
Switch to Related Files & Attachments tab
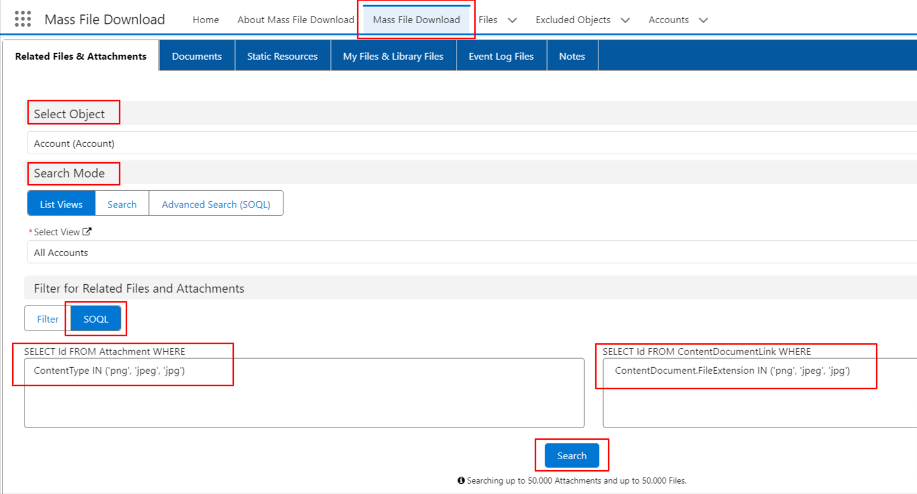click(x=81, y=56)
